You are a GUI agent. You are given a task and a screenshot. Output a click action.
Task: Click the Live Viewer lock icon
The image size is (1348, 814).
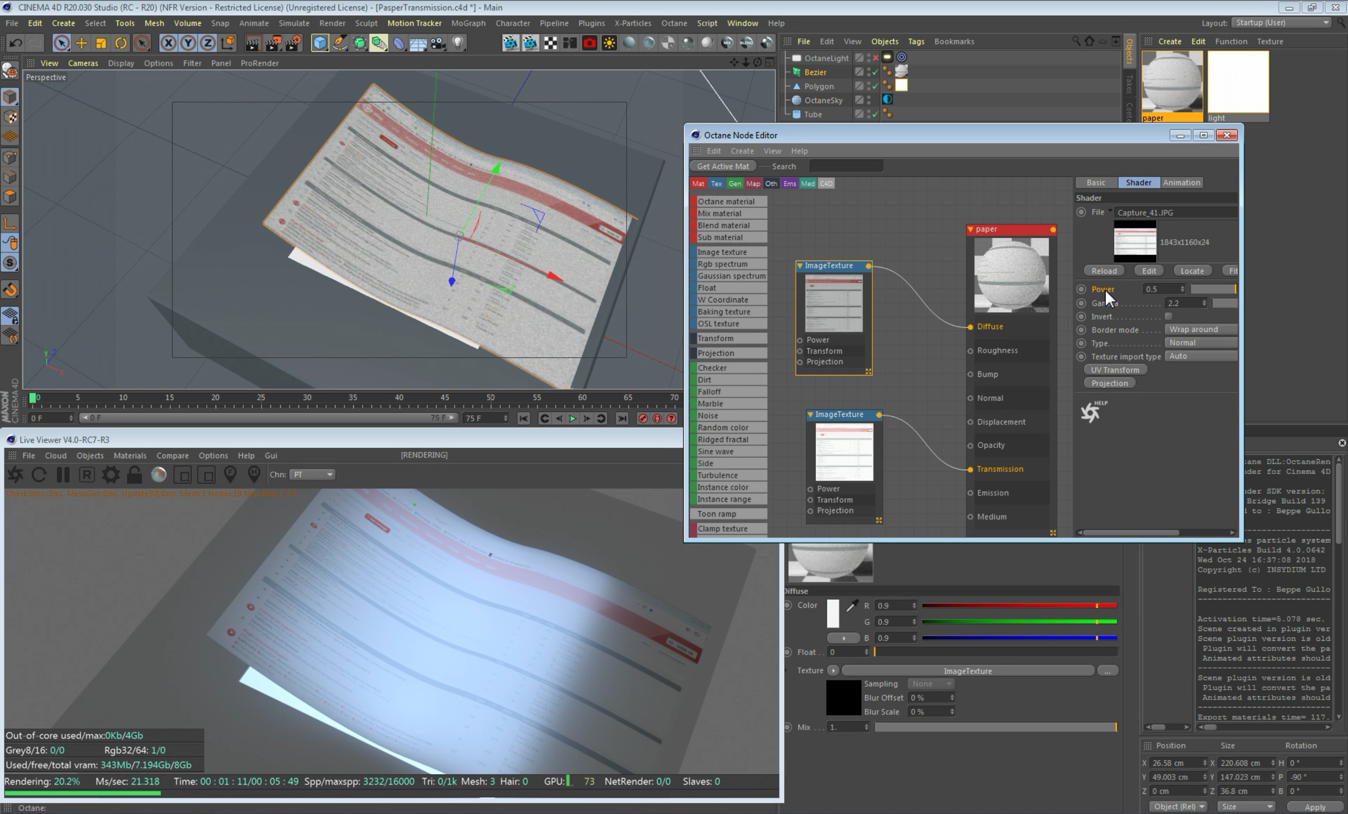click(134, 475)
